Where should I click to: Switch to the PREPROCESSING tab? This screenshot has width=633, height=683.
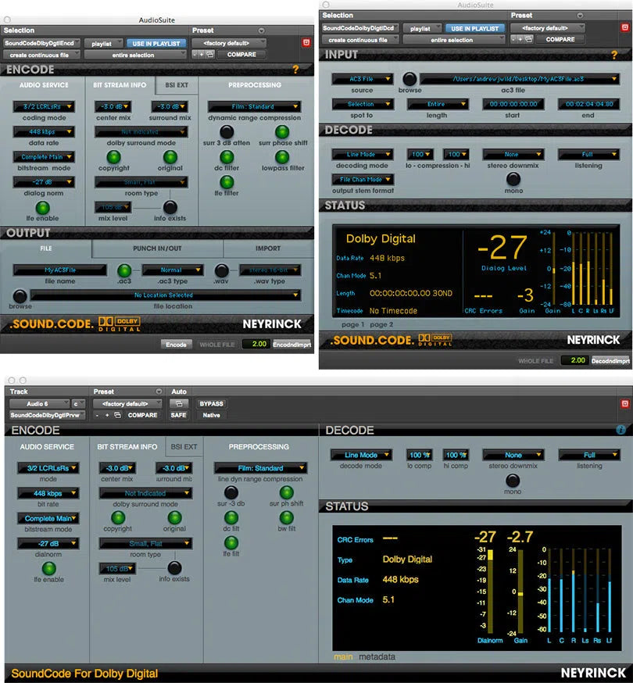tap(255, 84)
